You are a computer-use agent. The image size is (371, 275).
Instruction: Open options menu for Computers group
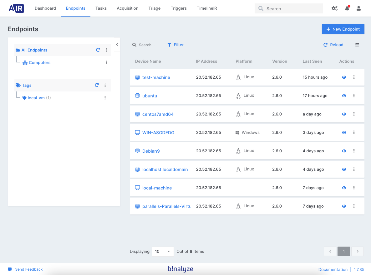coord(106,63)
